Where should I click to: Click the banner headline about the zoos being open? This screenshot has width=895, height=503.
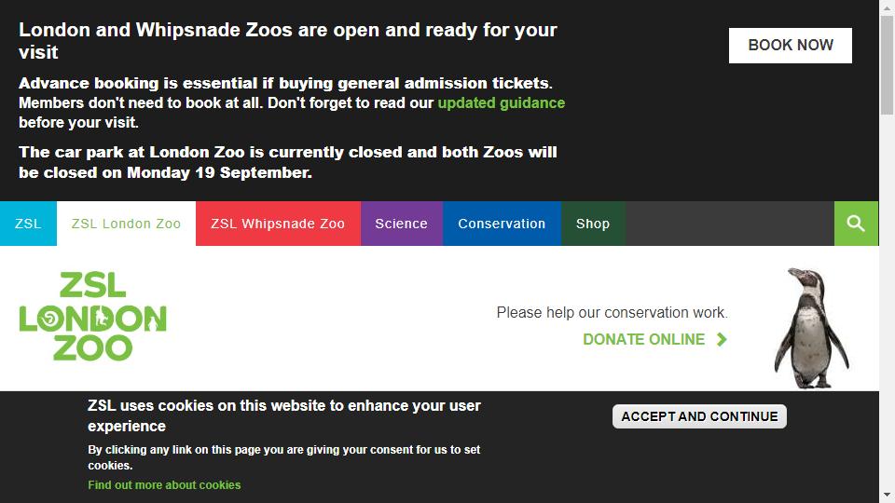coord(288,40)
